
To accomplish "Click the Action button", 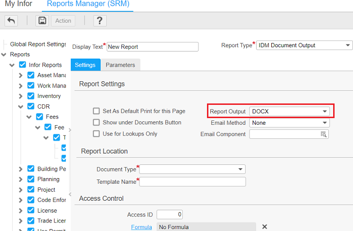I will pos(63,21).
